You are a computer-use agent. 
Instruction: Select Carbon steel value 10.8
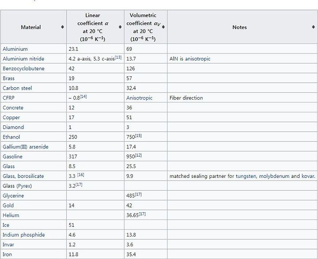click(x=73, y=88)
